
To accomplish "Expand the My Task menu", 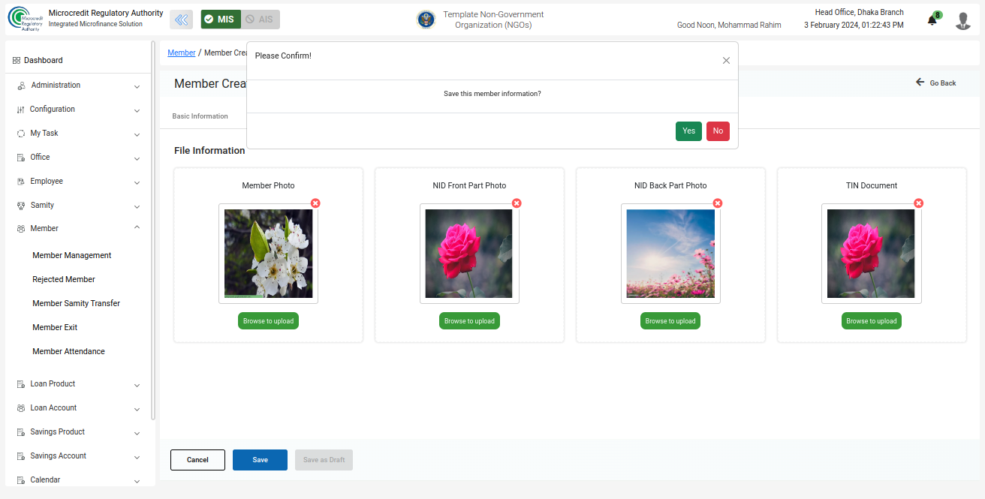I will (x=137, y=135).
